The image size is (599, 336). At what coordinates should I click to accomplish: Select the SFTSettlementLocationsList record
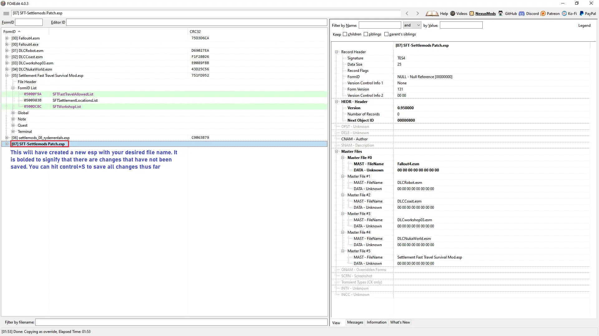click(164, 100)
